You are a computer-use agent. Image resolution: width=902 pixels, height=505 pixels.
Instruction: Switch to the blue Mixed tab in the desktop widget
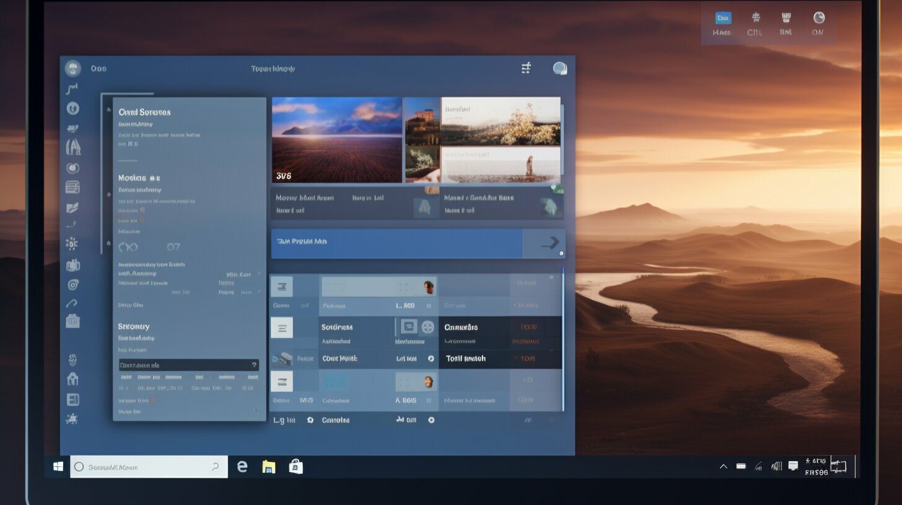point(722,17)
